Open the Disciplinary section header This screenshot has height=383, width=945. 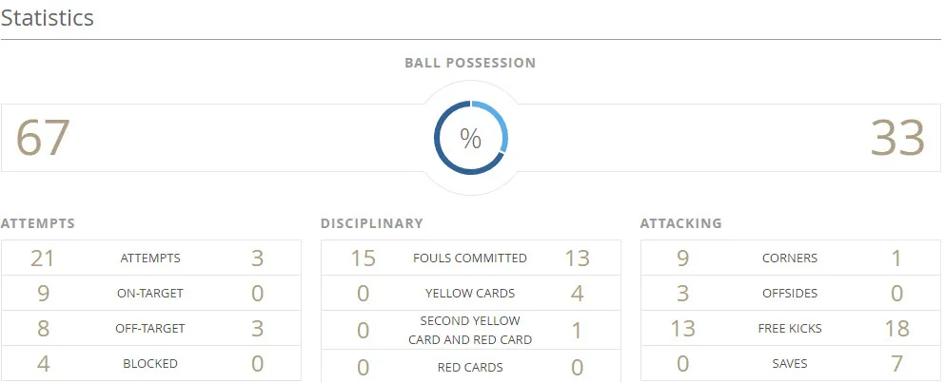pos(371,223)
